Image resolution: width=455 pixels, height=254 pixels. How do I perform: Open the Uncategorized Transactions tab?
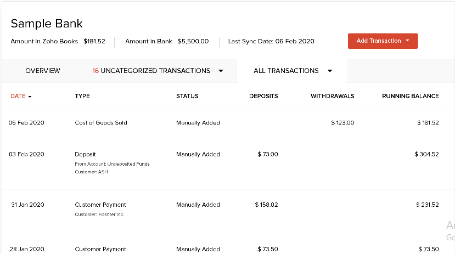pyautogui.click(x=151, y=71)
